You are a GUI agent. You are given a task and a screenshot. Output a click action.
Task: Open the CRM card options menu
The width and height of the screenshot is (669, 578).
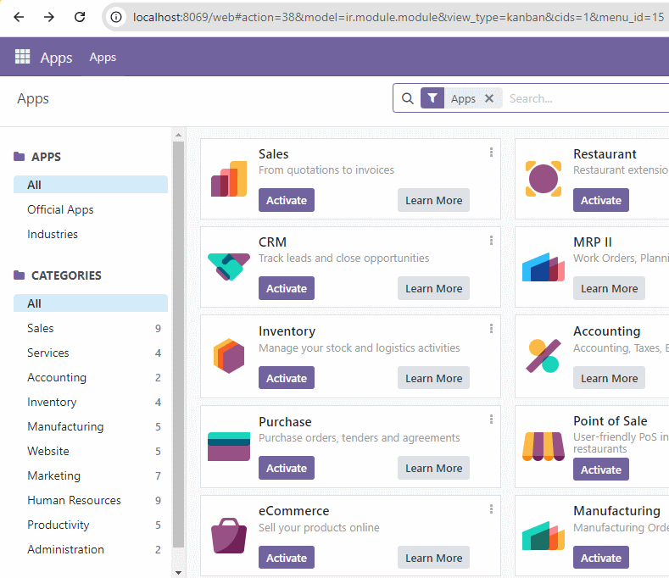[491, 241]
